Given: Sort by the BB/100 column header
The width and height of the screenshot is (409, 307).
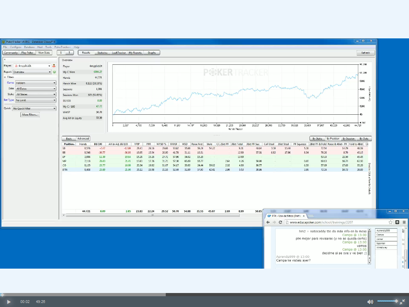Looking at the screenshot, I should tap(98, 144).
